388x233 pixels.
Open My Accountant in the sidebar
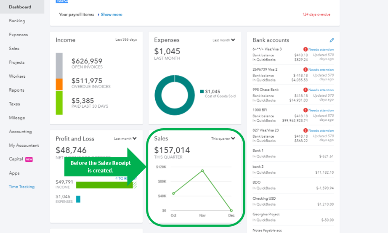point(24,146)
